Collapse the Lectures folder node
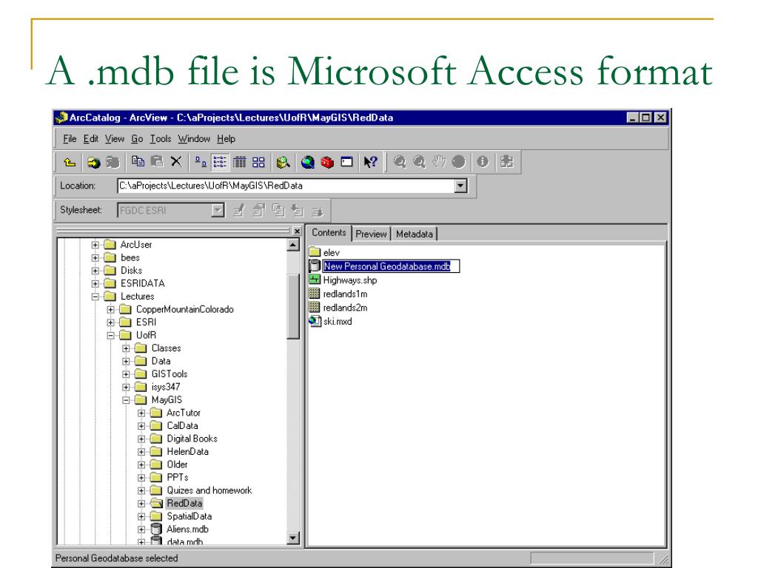 pos(95,297)
